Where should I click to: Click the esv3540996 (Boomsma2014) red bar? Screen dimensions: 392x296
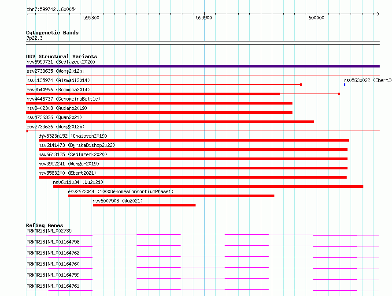153,94
